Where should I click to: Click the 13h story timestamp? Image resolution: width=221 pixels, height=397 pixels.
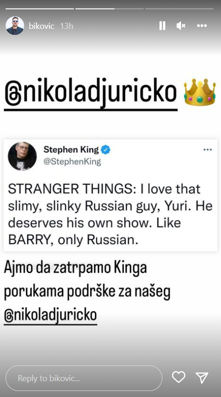coord(67,26)
